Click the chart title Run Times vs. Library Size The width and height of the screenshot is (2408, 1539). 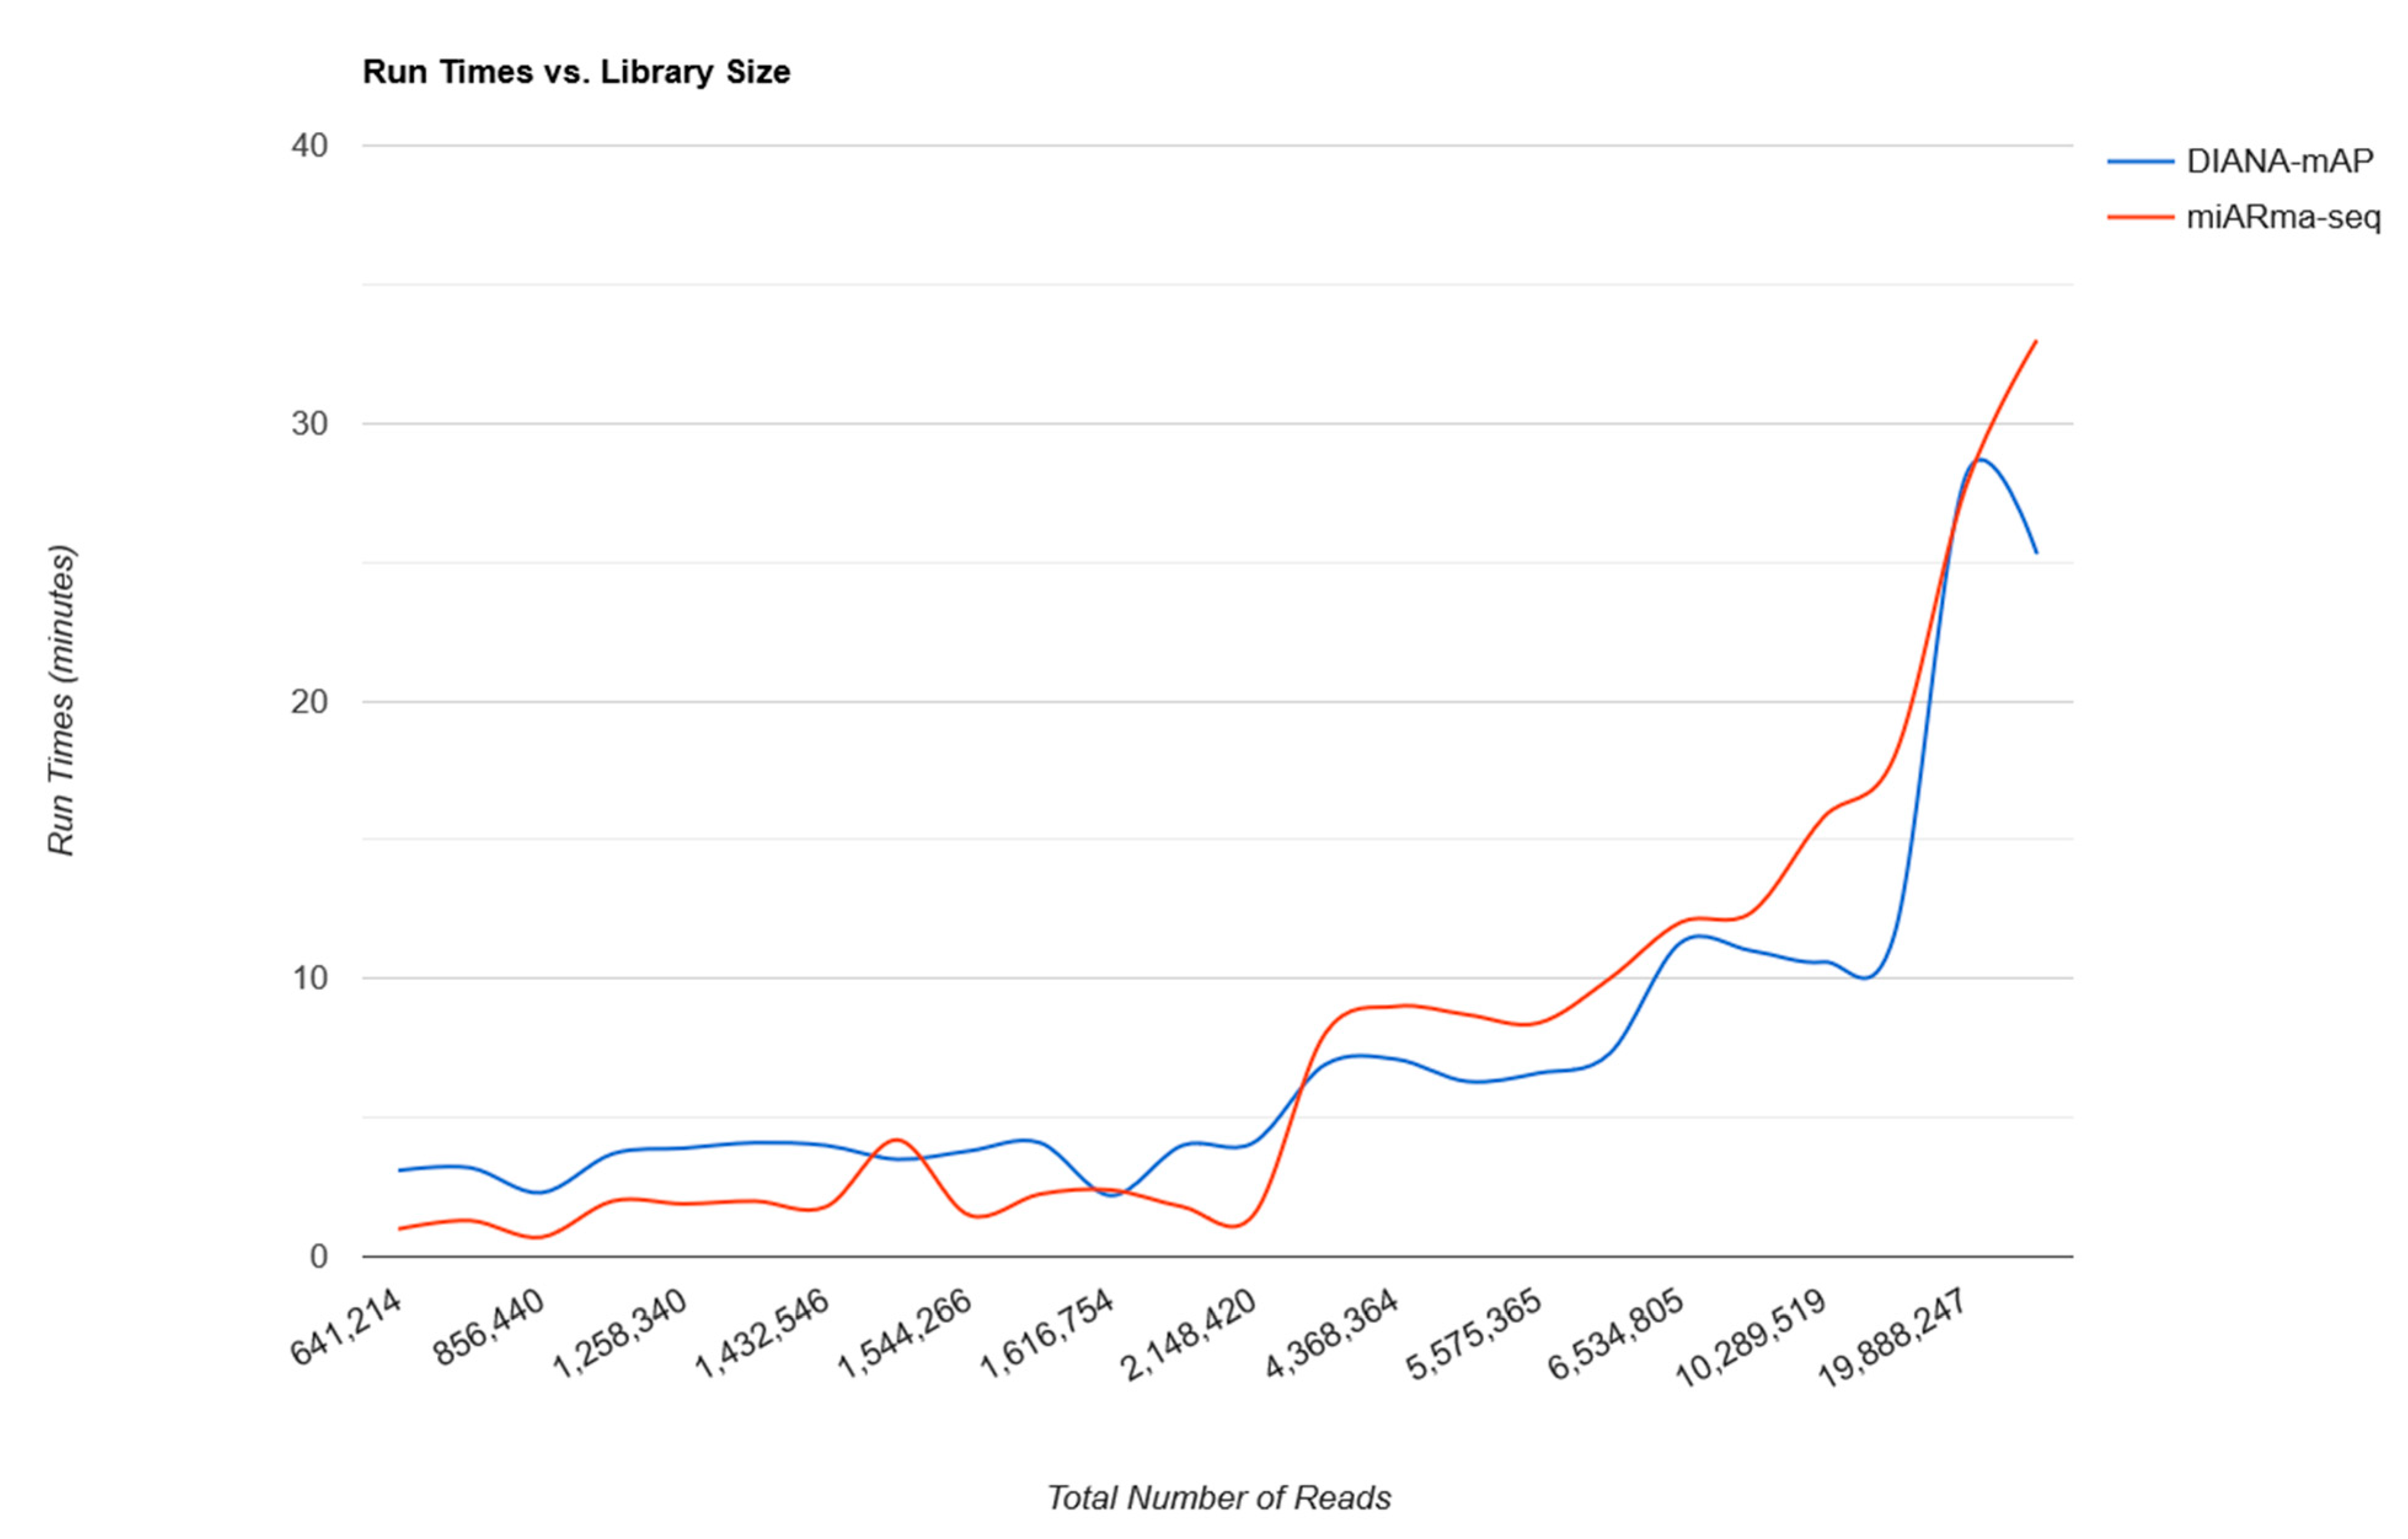coord(576,72)
